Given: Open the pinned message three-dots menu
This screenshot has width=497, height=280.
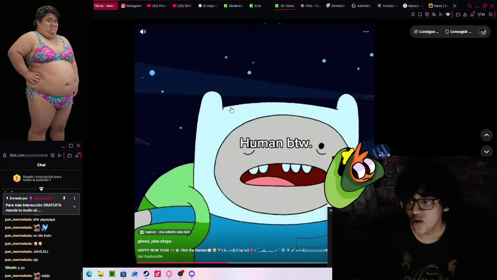Looking at the screenshot, I should [x=75, y=198].
